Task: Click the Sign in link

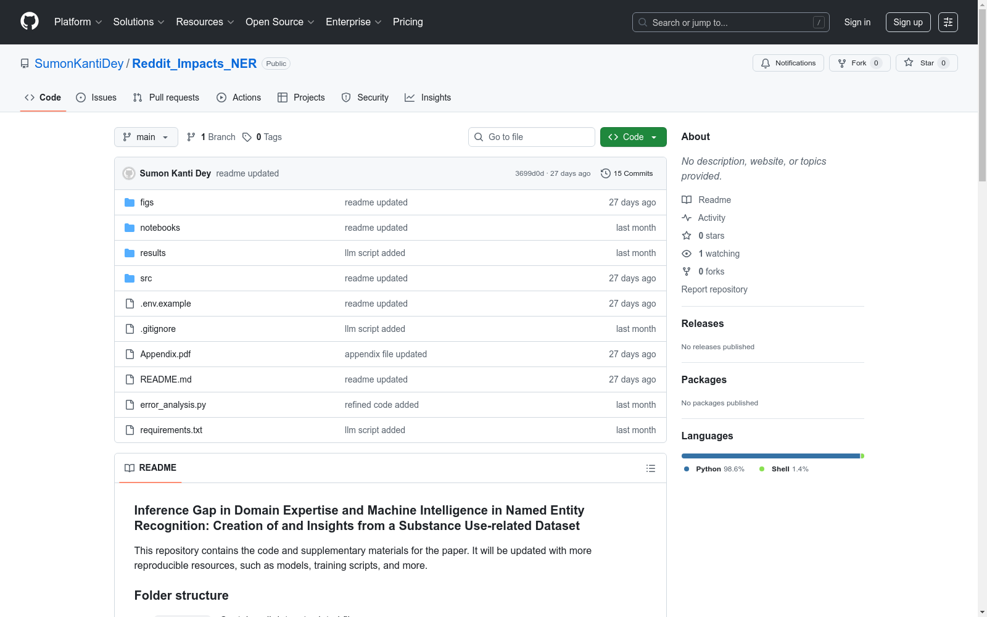Action: point(857,22)
